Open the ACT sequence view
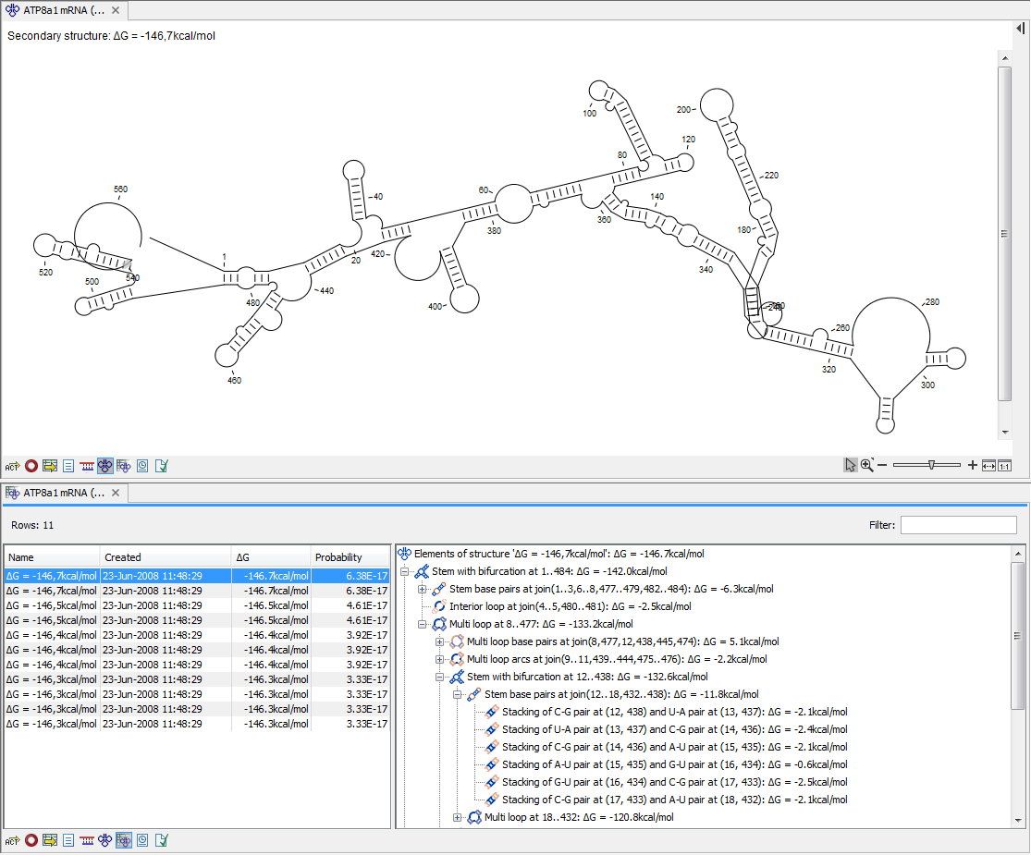Screen dimensions: 1031x855 click(11, 466)
